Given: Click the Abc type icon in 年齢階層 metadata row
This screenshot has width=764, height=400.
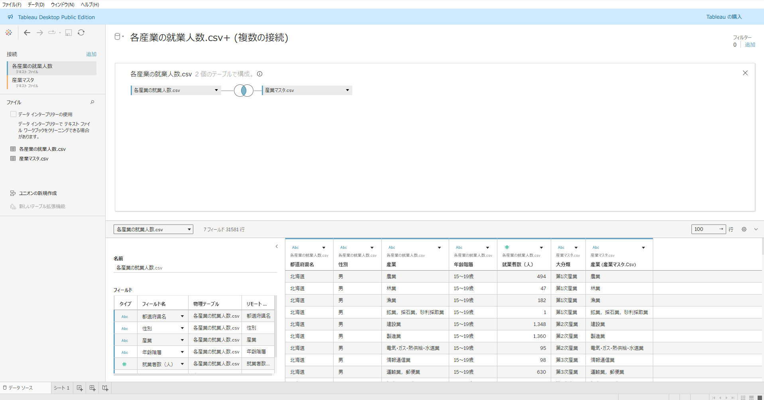Looking at the screenshot, I should (125, 353).
